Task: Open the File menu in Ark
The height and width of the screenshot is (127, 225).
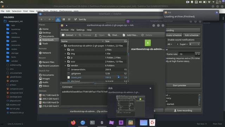Action: pyautogui.click(x=72, y=30)
